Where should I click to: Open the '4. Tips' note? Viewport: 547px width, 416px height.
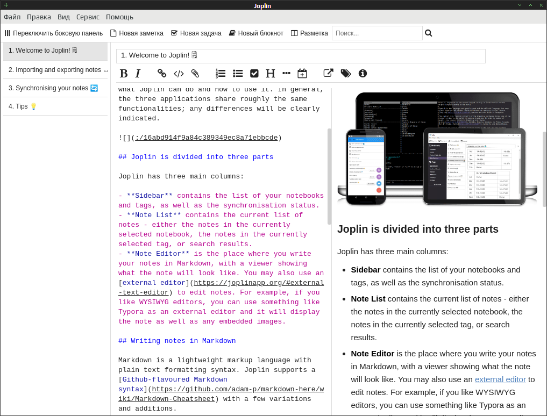[55, 106]
